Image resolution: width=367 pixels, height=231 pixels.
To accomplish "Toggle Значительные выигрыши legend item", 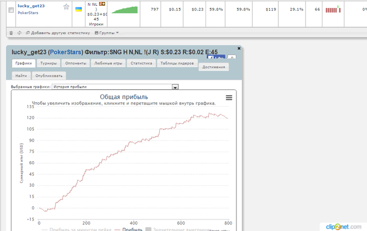I will point(177,229).
